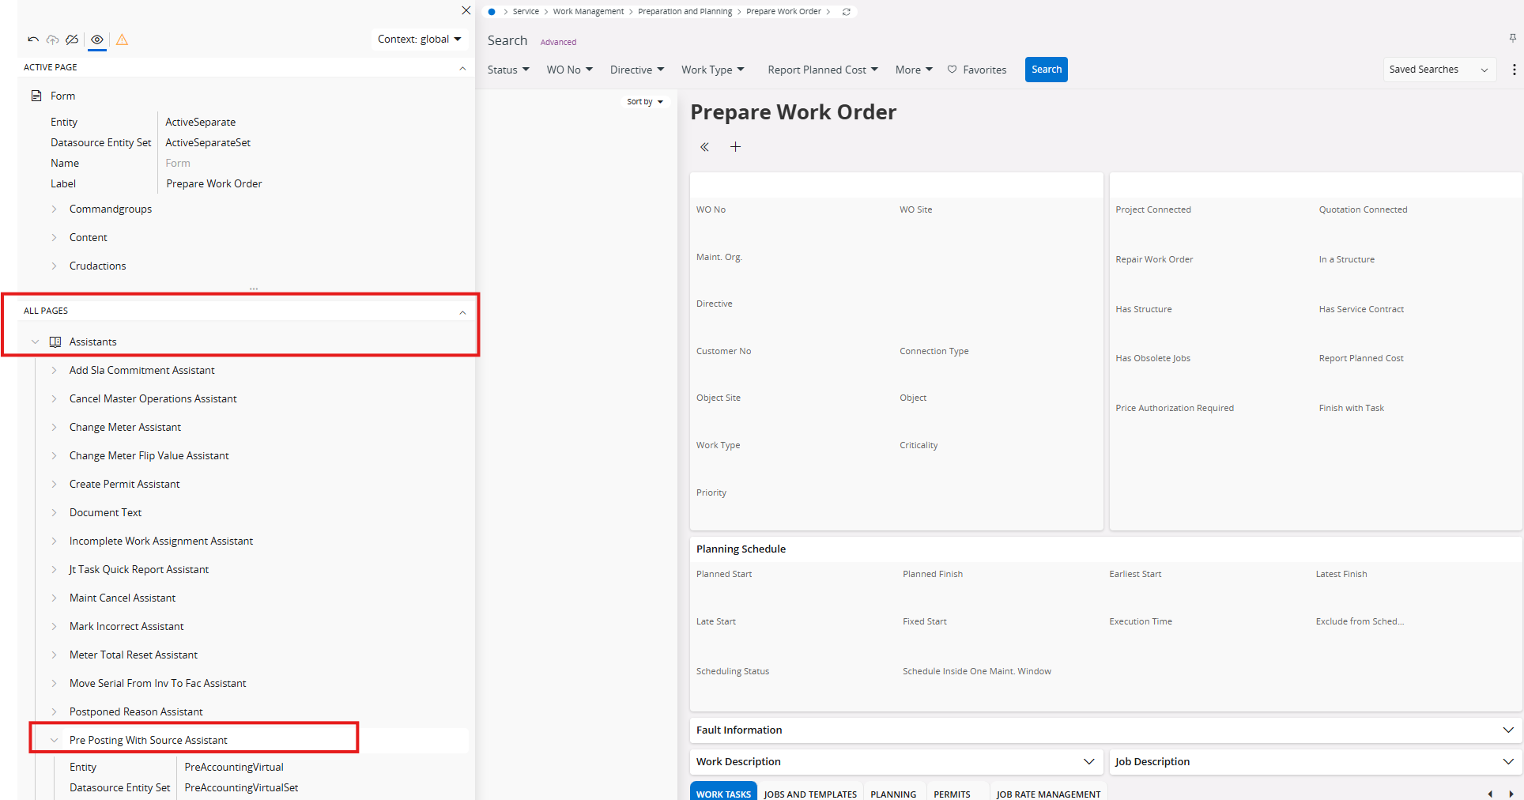Click the home dot in breadcrumb

click(x=492, y=12)
